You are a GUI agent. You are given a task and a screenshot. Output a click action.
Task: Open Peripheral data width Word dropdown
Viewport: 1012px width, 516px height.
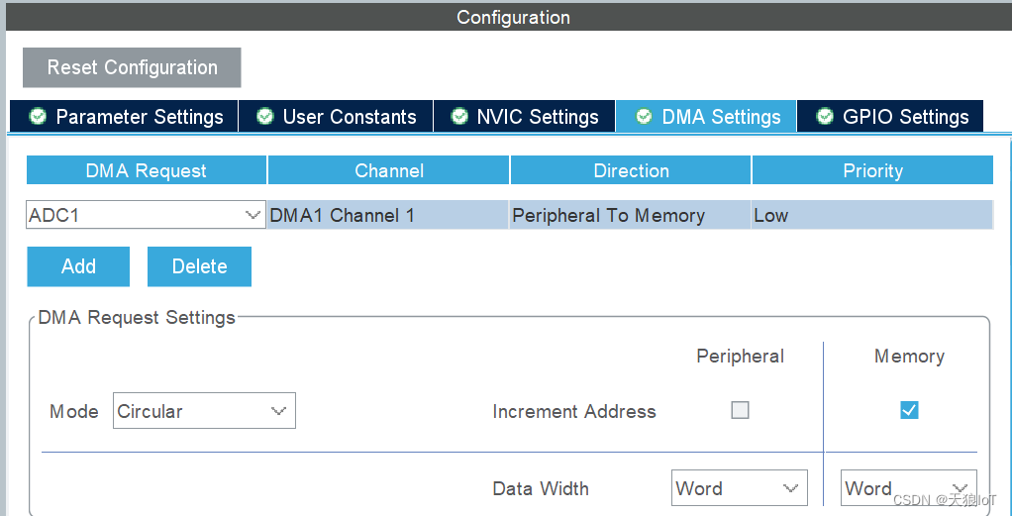click(x=739, y=487)
